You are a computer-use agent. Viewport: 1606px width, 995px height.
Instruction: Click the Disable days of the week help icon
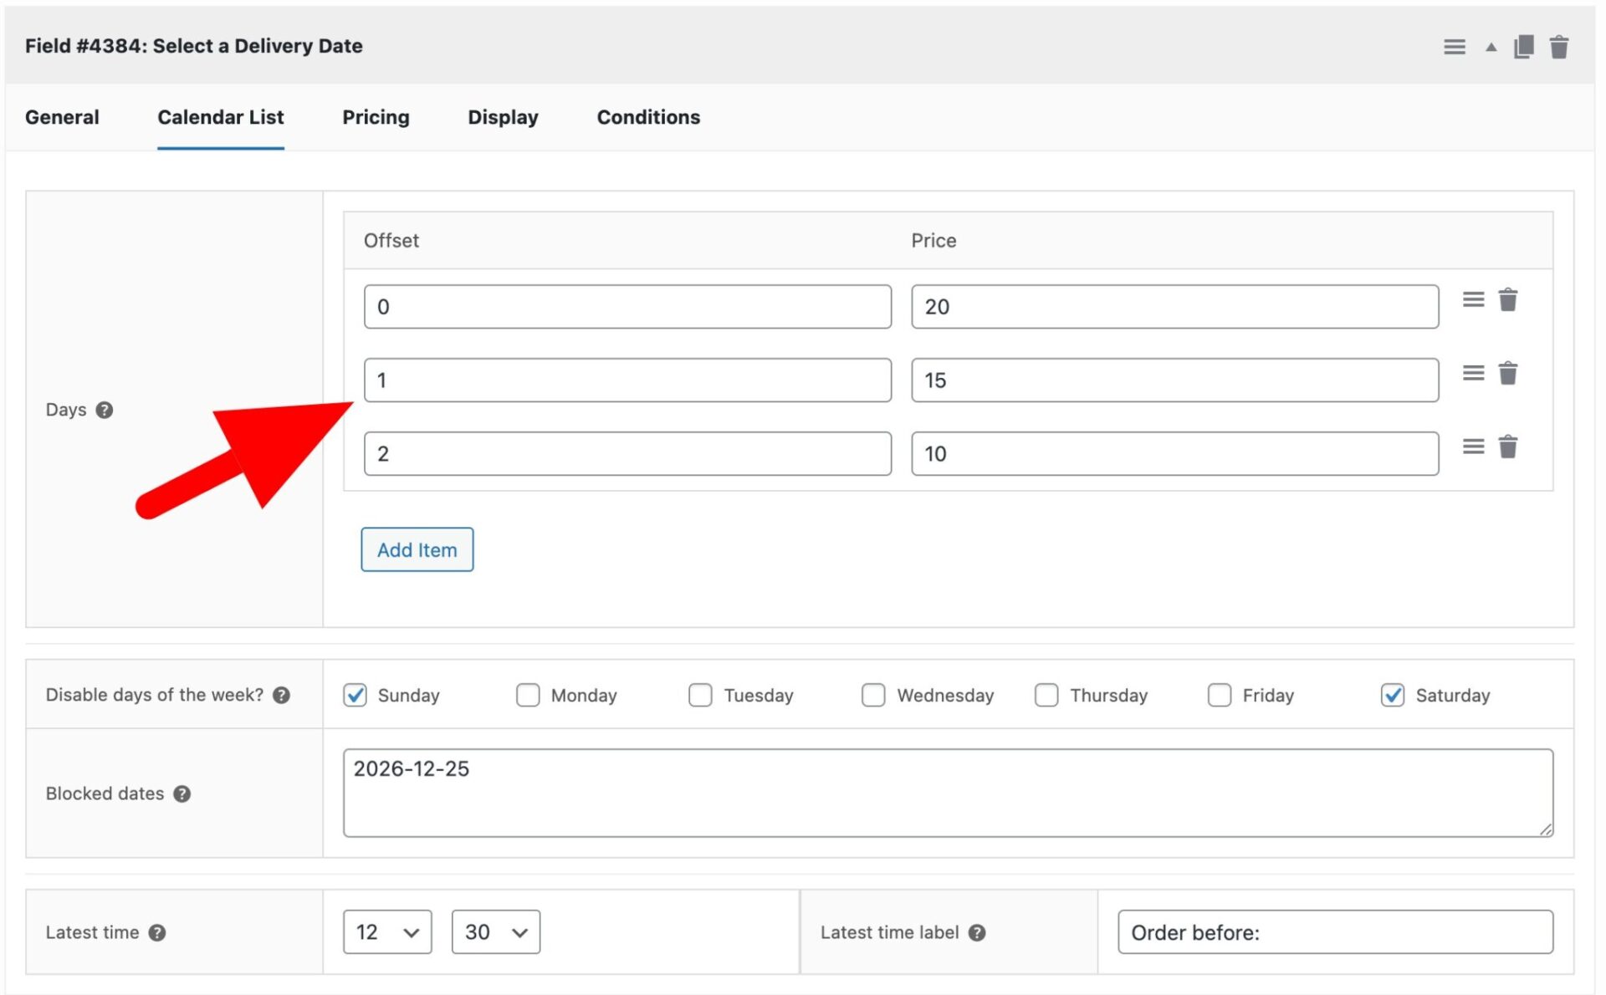pos(283,694)
